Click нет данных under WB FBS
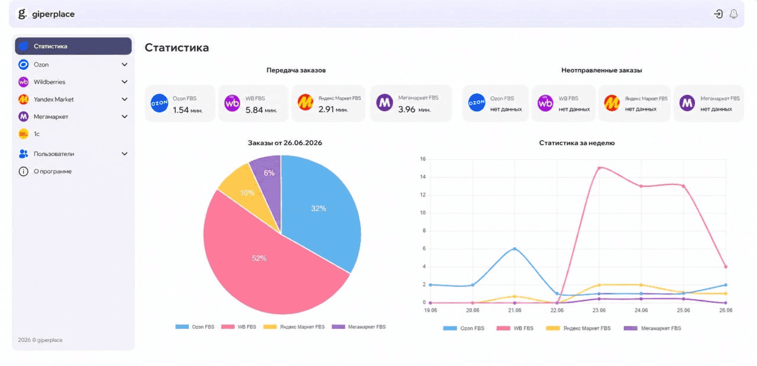This screenshot has width=757, height=366. click(x=574, y=109)
